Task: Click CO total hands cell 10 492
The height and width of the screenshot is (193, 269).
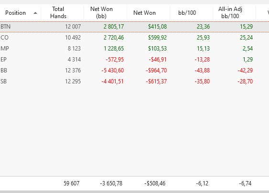Action: (73, 38)
